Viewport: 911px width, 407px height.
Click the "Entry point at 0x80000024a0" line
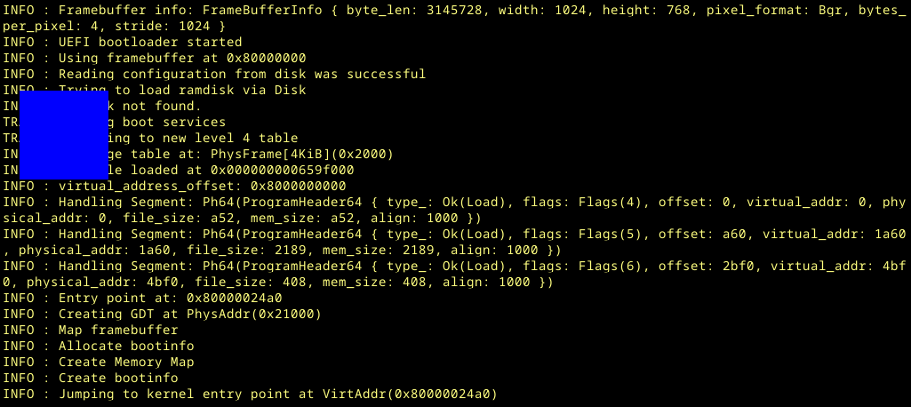(x=170, y=298)
